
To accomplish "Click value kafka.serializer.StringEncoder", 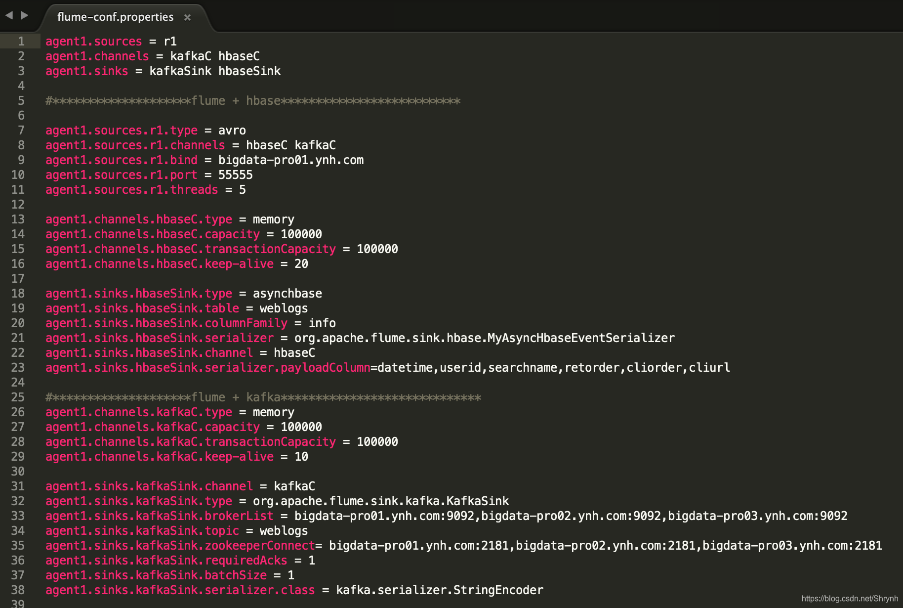I will (x=440, y=590).
